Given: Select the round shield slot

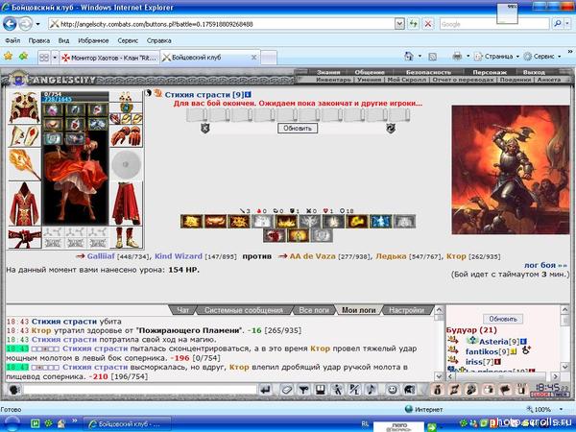Looking at the screenshot, I should [x=126, y=164].
